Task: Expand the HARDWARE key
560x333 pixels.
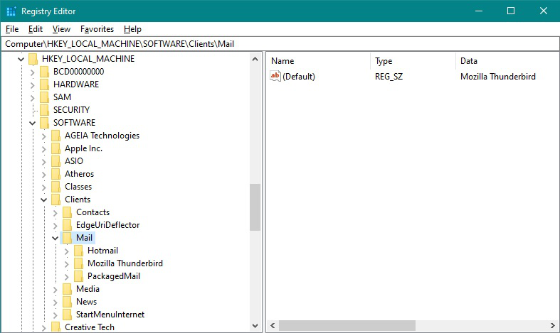Action: pos(33,84)
